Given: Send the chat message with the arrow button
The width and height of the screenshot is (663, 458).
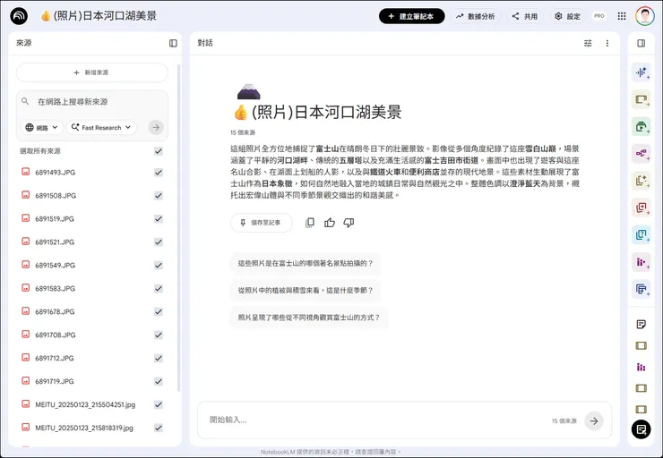Looking at the screenshot, I should tap(594, 420).
